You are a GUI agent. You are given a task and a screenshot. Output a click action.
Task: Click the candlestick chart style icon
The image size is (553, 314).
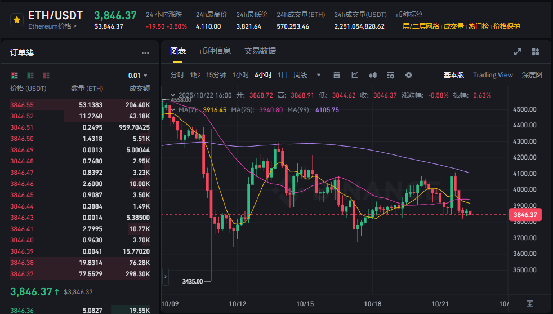[372, 75]
